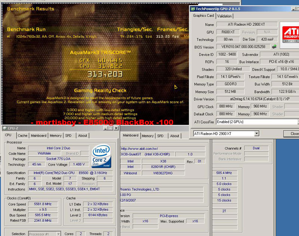Close the CPU-Z window
299x236 pixels.
point(116,128)
